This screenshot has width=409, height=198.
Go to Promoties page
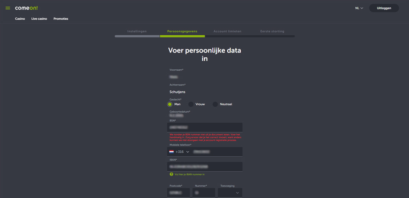click(61, 19)
